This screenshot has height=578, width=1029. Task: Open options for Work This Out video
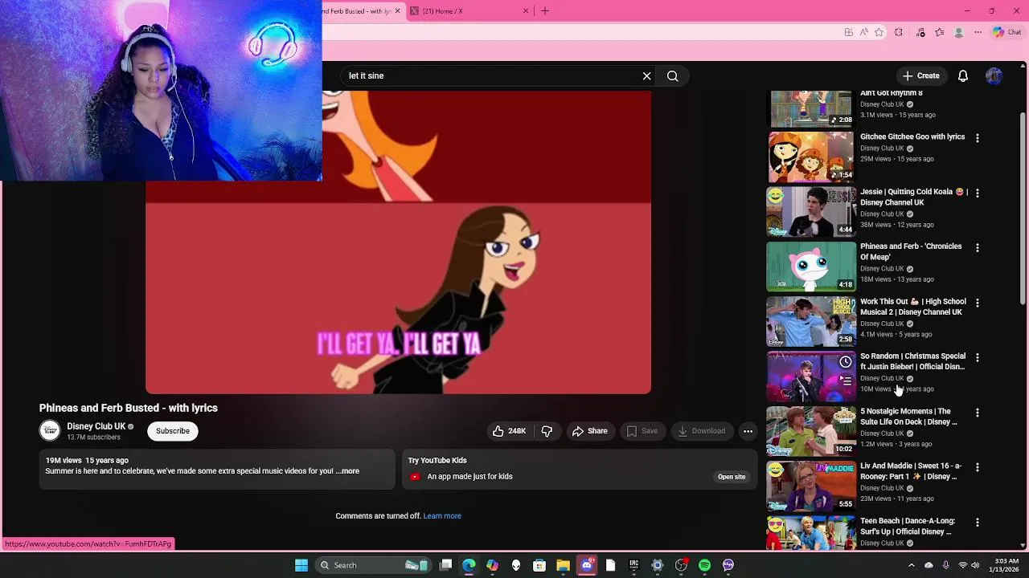(x=978, y=303)
